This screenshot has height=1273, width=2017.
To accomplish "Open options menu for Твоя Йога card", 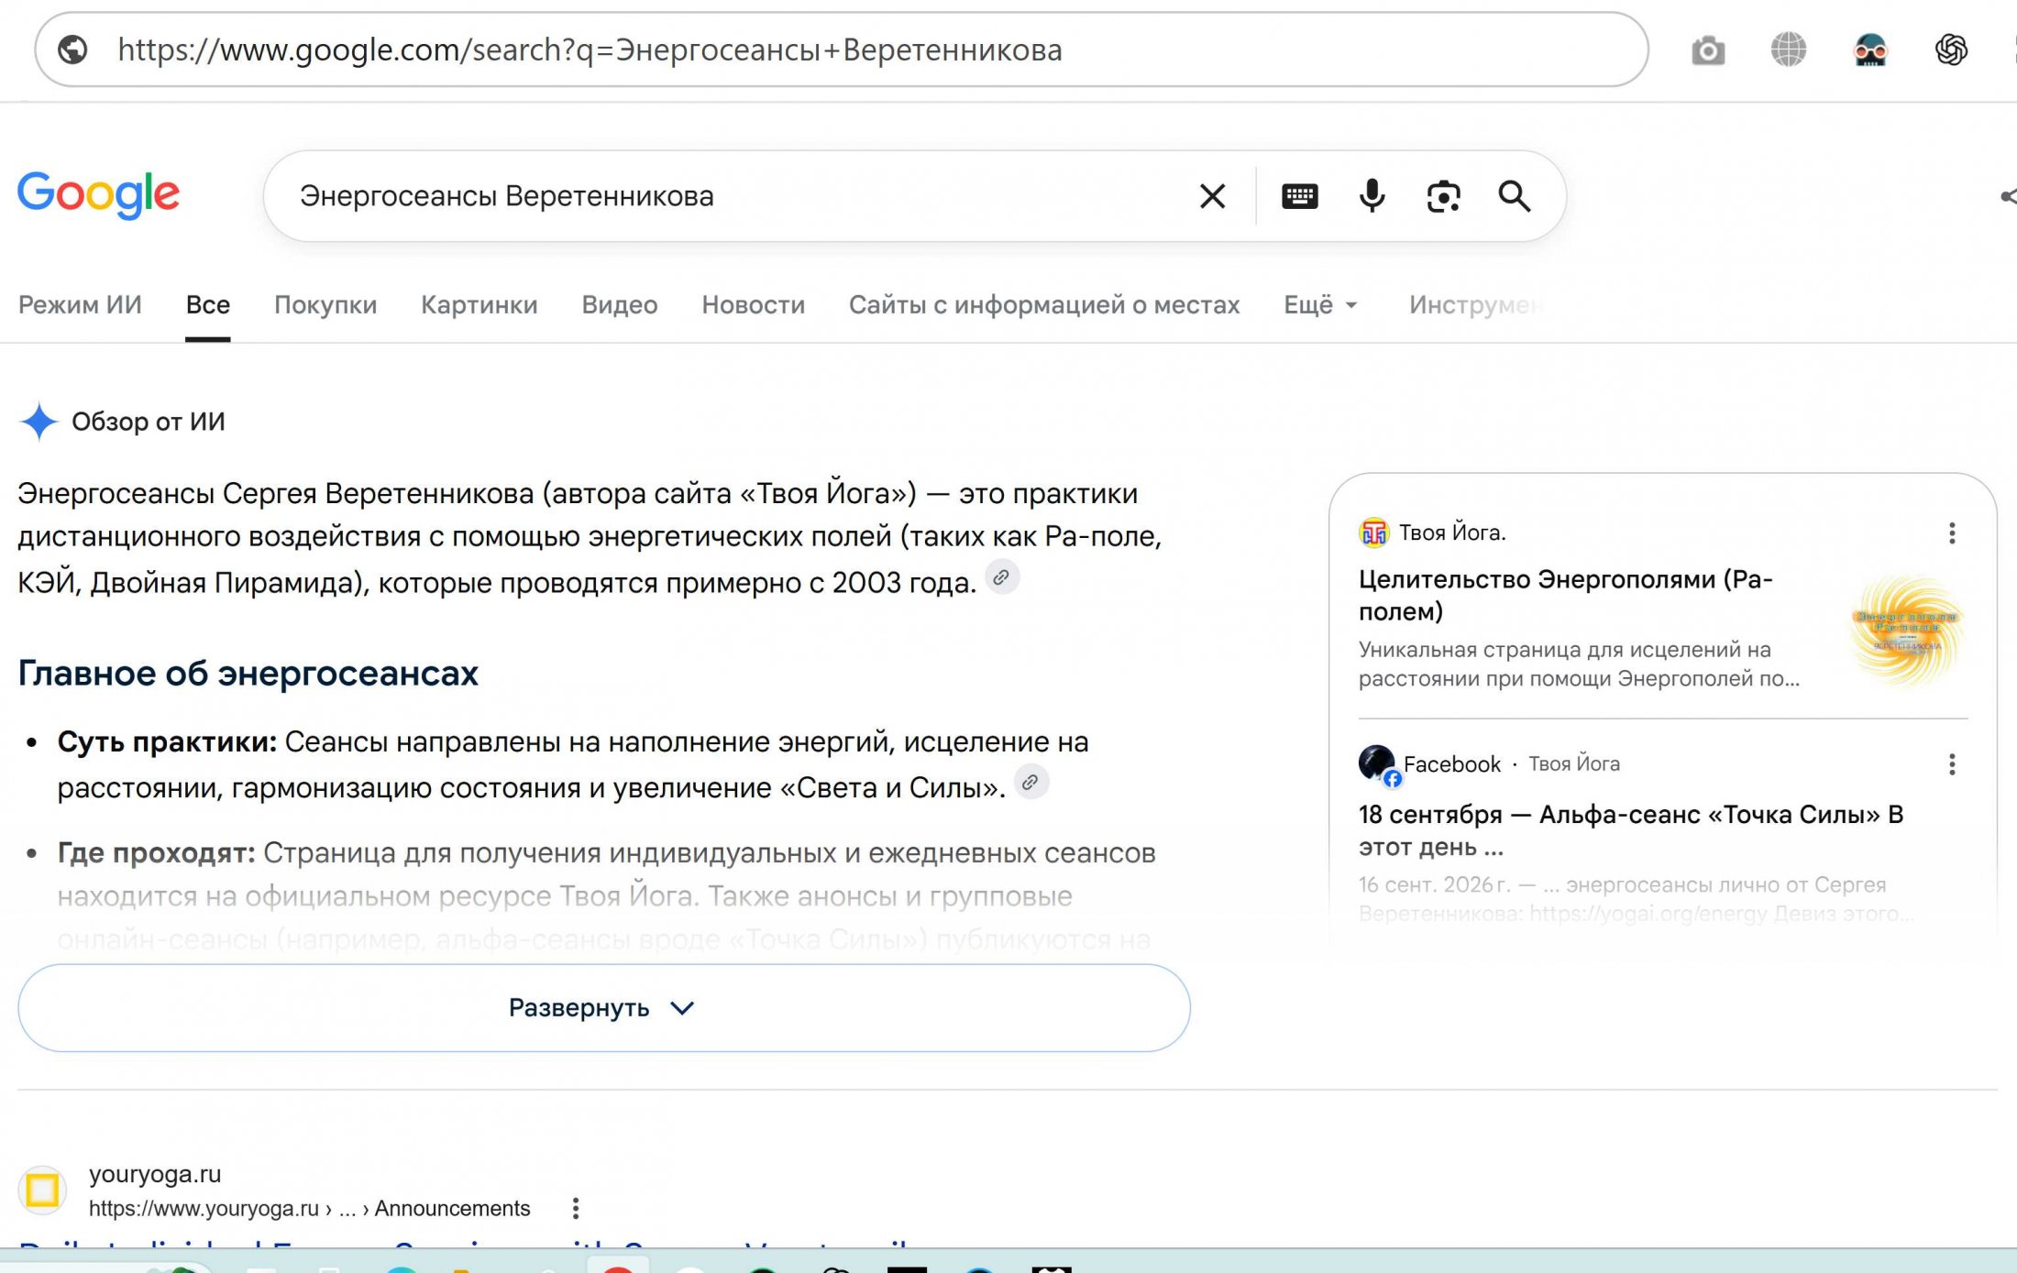I will pos(1952,533).
